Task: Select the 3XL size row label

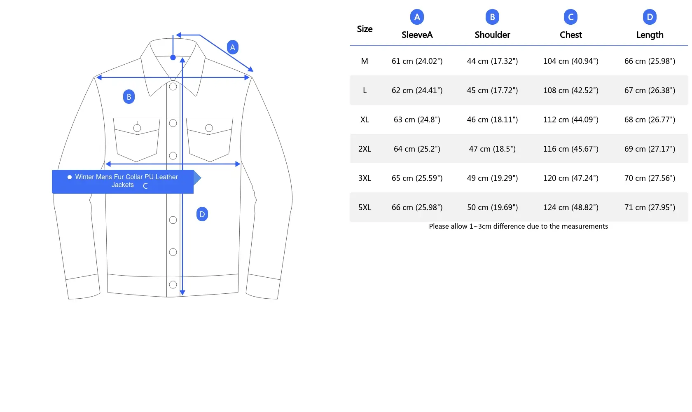Action: [x=365, y=178]
